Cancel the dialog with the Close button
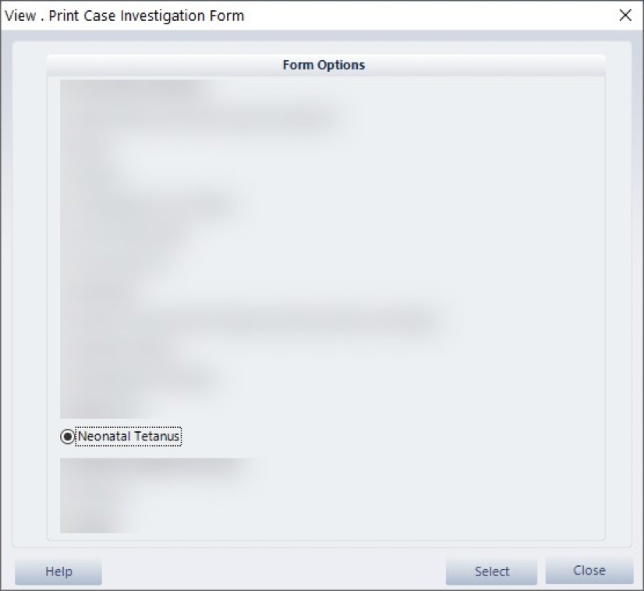 (589, 571)
